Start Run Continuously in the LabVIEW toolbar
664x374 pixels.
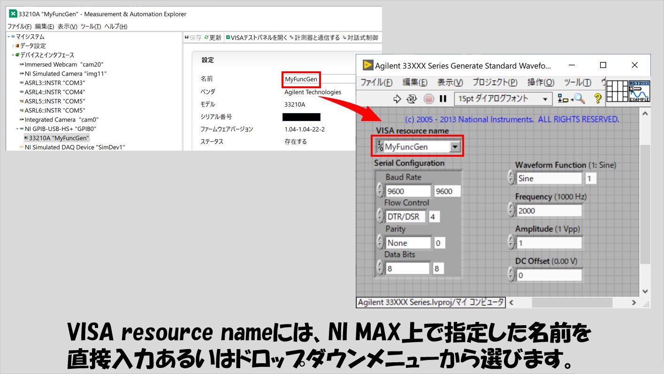coord(412,99)
